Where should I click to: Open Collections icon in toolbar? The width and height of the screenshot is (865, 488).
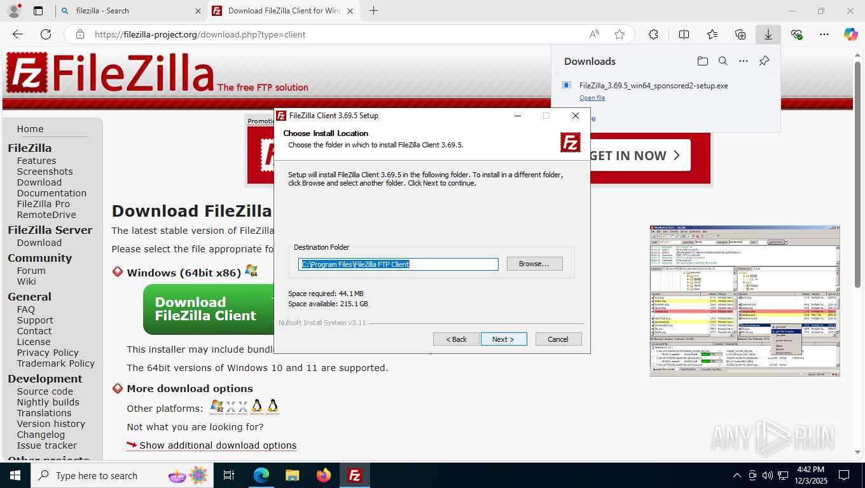click(x=740, y=34)
